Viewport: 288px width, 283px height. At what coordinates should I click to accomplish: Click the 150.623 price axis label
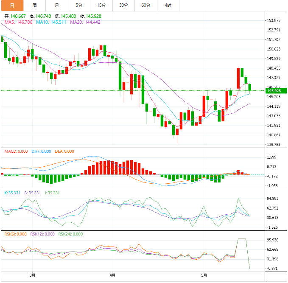274,49
